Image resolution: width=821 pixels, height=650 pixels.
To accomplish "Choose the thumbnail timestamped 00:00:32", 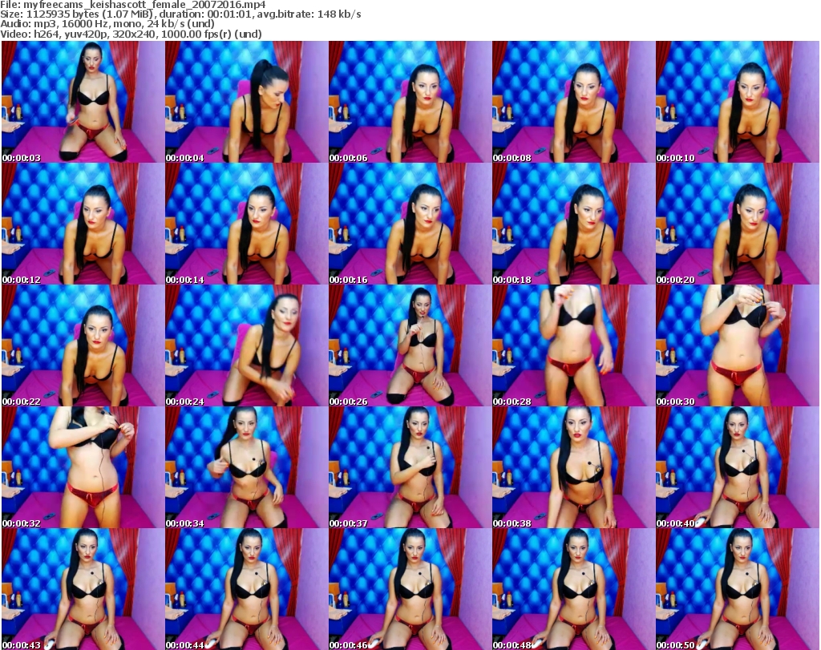I will [x=83, y=467].
